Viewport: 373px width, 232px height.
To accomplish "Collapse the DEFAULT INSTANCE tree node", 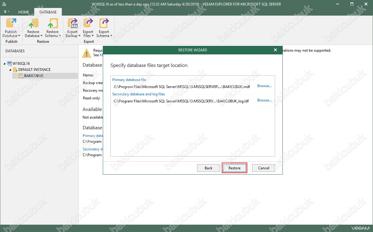I will click(10, 70).
